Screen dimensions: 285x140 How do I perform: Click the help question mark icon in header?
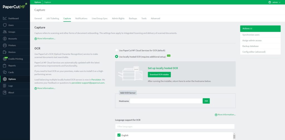pyautogui.click(x=270, y=2)
